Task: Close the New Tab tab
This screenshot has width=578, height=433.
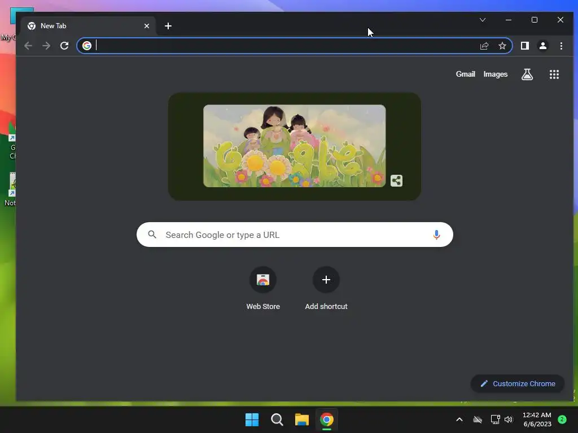Action: (147, 26)
